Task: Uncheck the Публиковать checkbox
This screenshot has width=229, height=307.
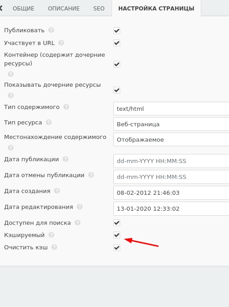Action: tap(117, 30)
